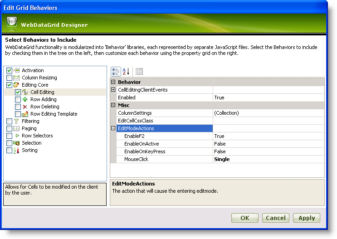Screen dimensions: 337x239
Task: Click the MouseClick value cell showing Single
Action: [268, 159]
